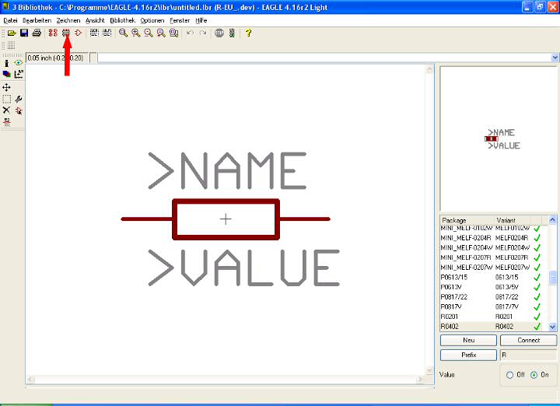
Task: Click the Stop sign icon in toolbar
Action: click(219, 33)
